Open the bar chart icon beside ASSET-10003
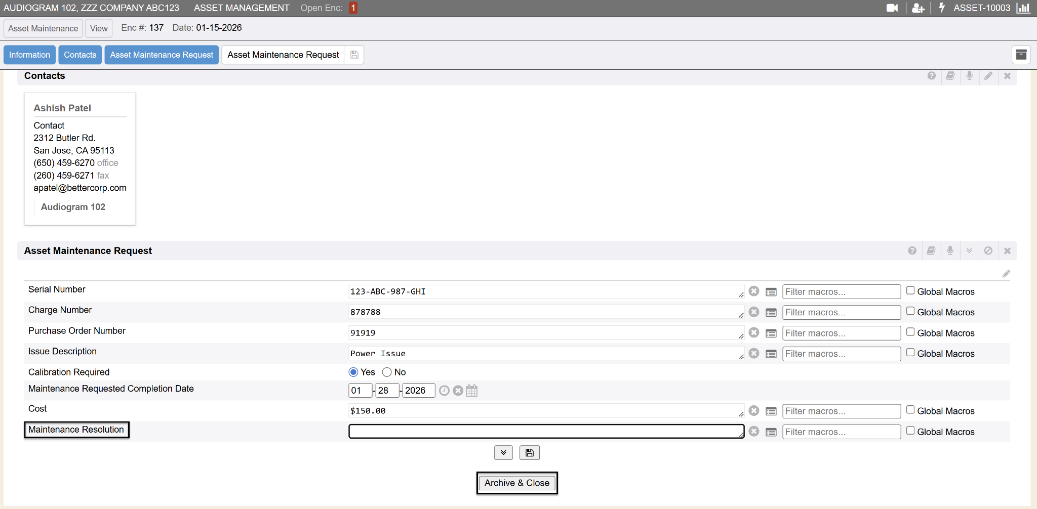 click(x=1023, y=8)
